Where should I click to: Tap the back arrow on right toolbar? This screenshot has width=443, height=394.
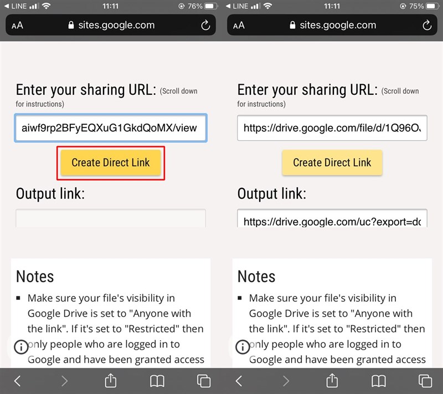(239, 381)
